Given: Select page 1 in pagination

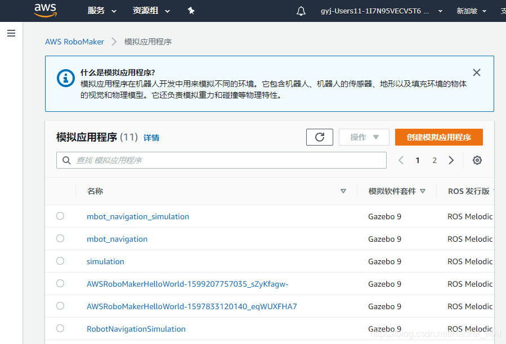Looking at the screenshot, I should (x=418, y=160).
